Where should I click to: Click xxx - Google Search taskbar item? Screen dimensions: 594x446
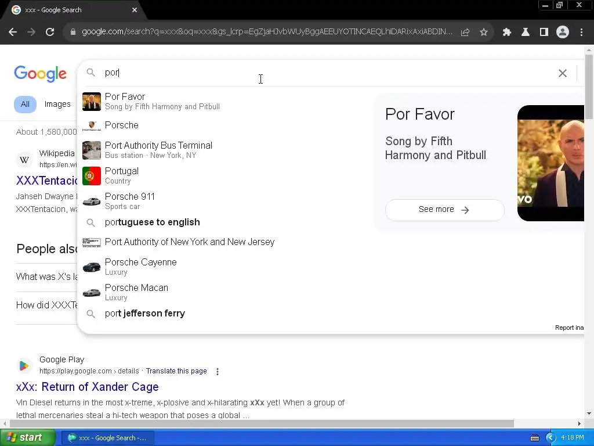(107, 438)
